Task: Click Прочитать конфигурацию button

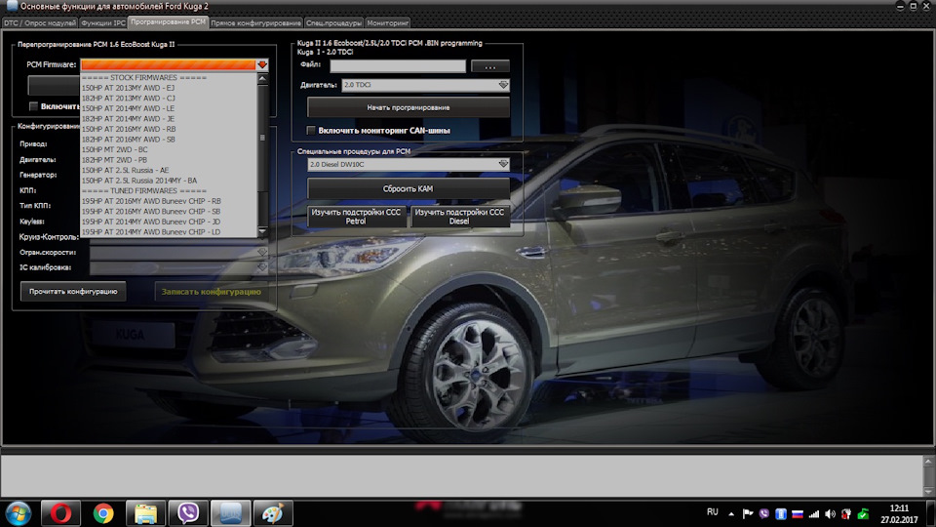Action: (x=73, y=292)
